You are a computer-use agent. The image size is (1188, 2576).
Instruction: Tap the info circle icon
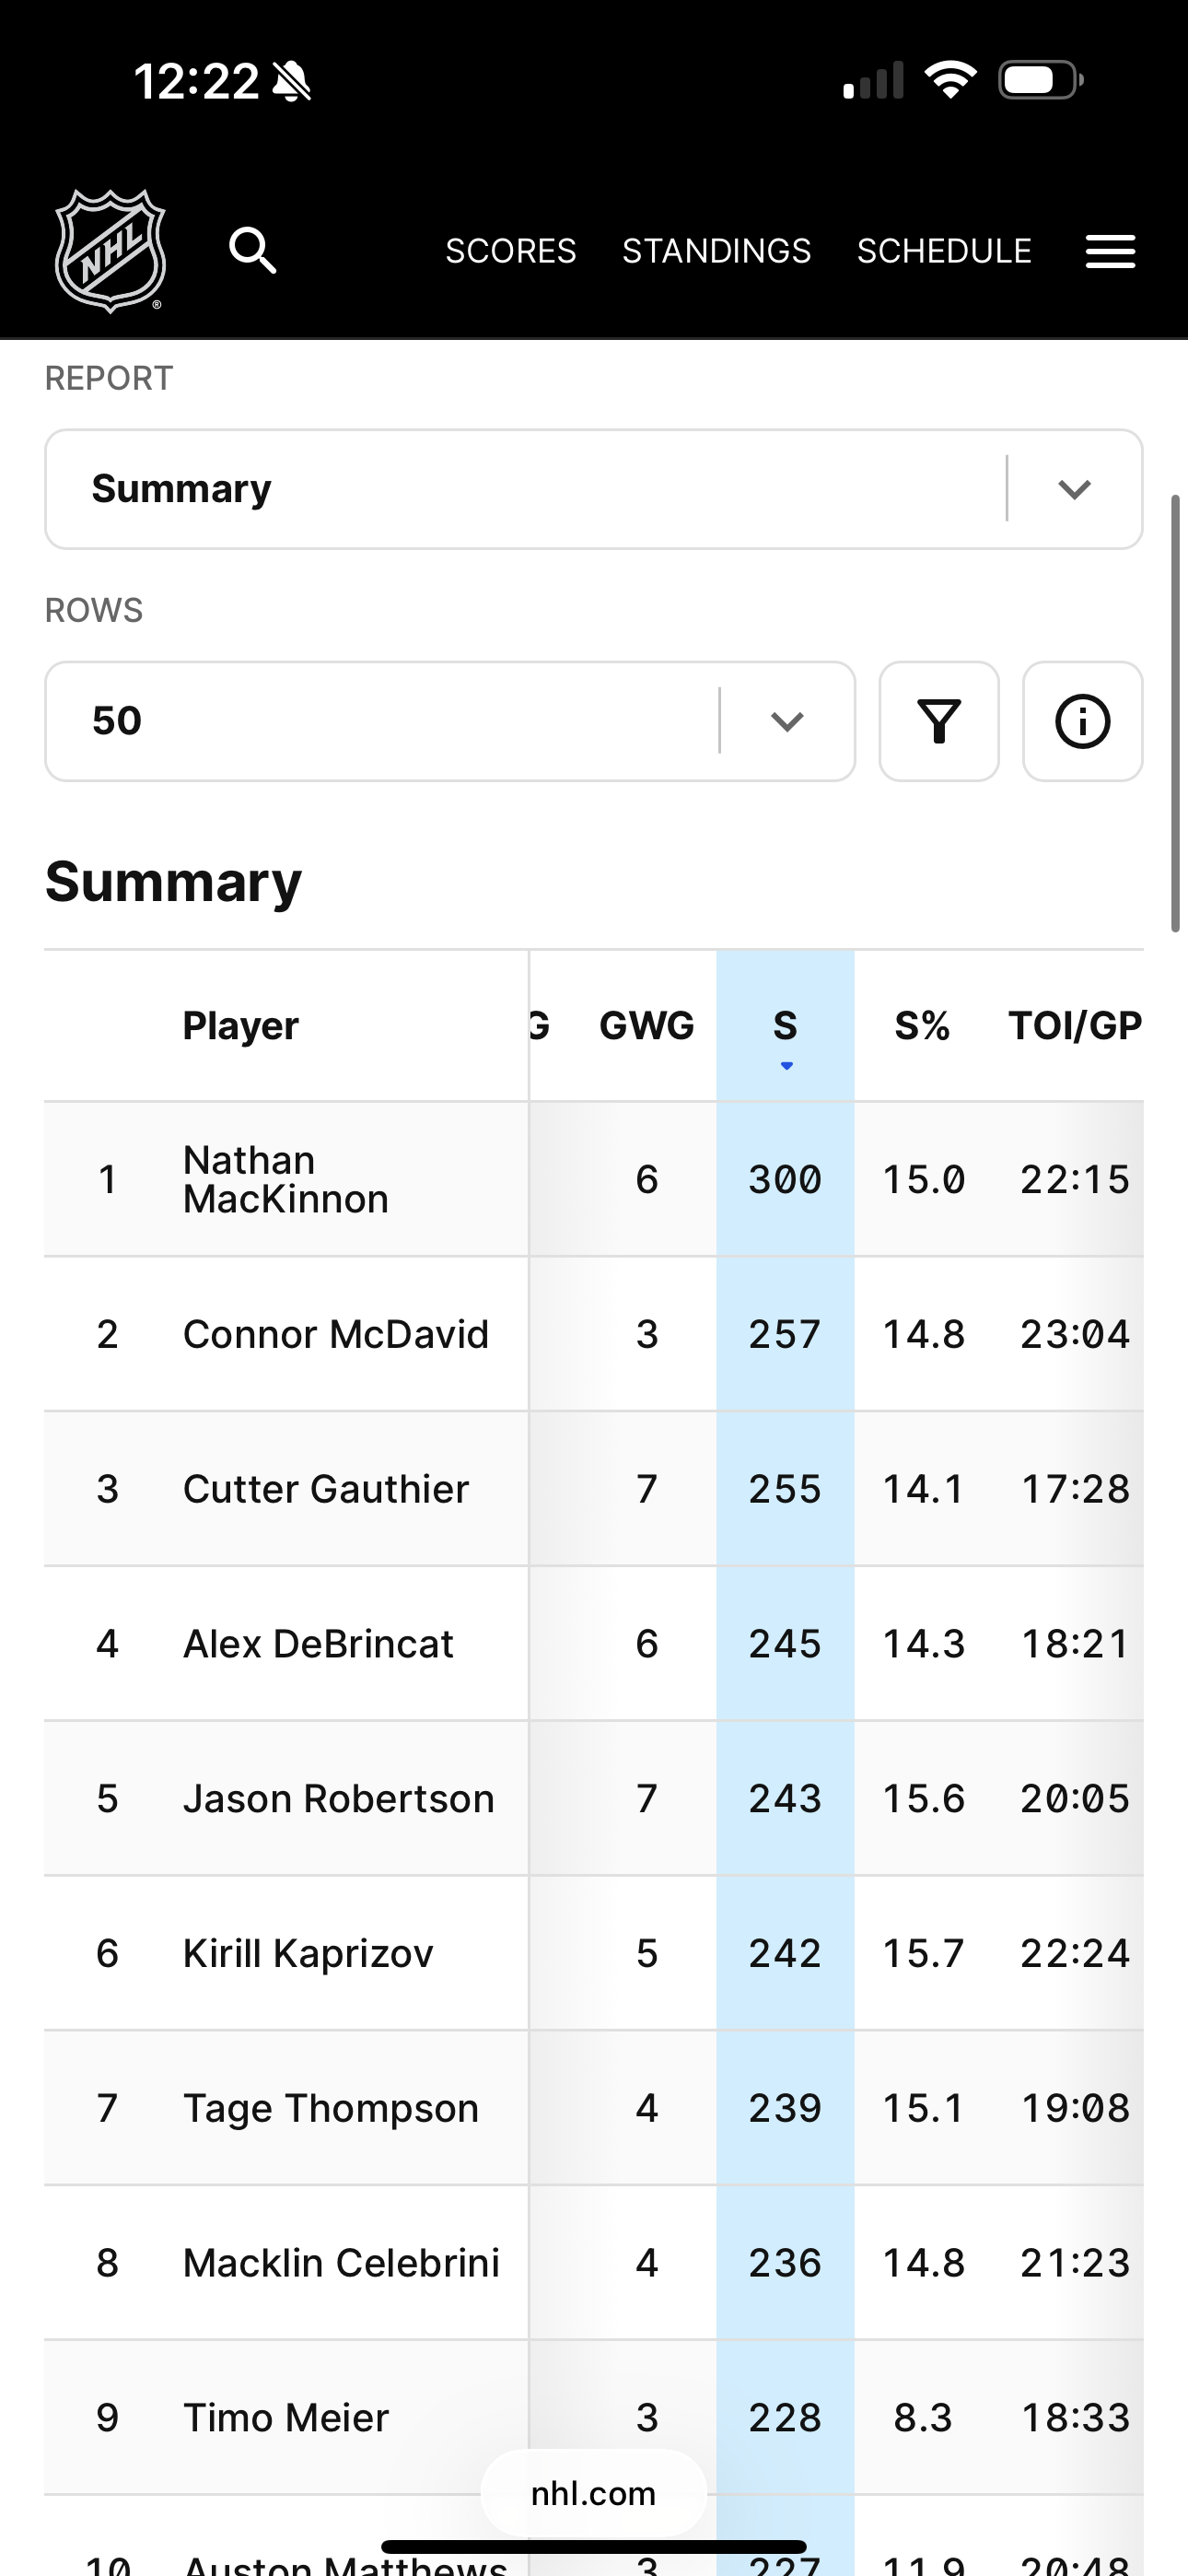point(1082,721)
